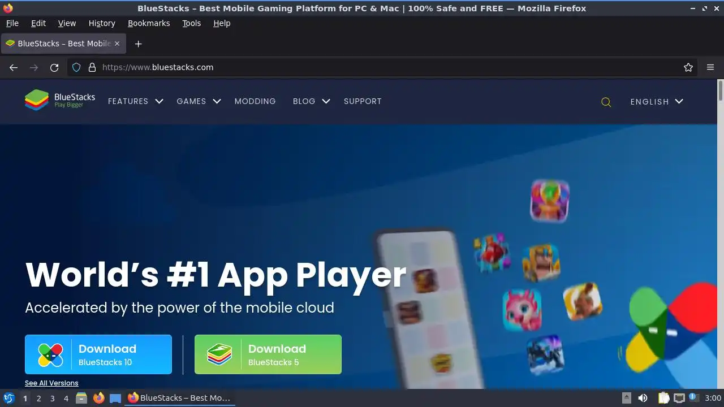Open the SUPPORT page
The height and width of the screenshot is (407, 724).
(x=363, y=101)
